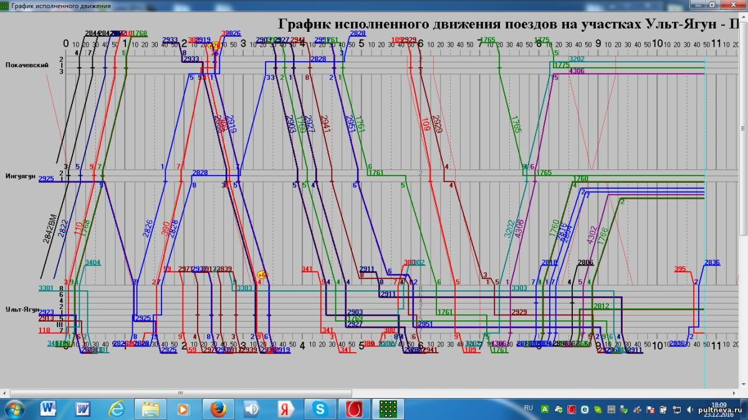
Task: Open the media player taskbar icon
Action: (185, 409)
